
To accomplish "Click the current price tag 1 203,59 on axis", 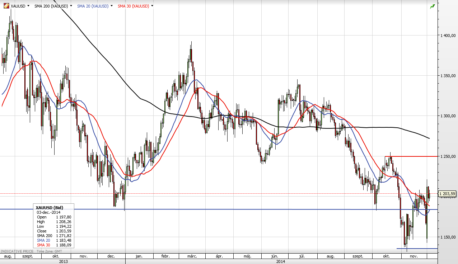I will (x=447, y=194).
